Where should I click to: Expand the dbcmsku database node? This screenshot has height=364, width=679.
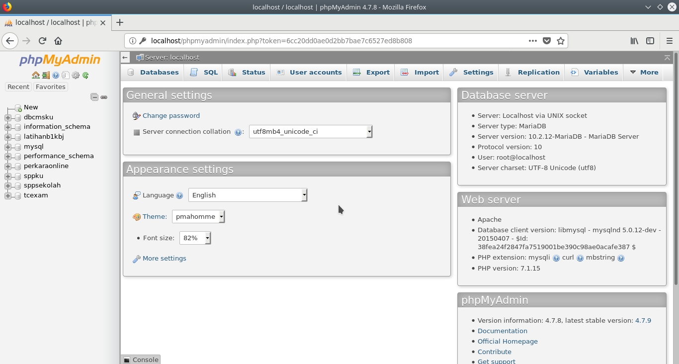pyautogui.click(x=8, y=117)
